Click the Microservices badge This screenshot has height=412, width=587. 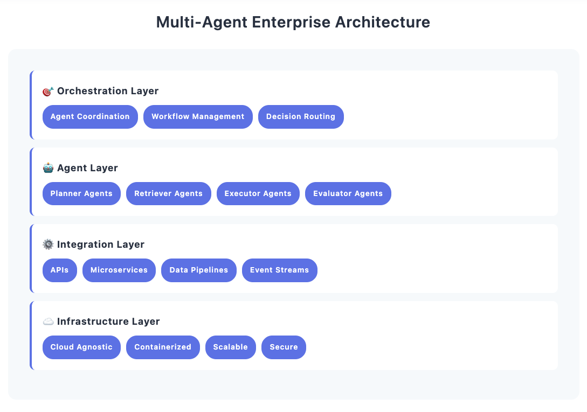119,270
